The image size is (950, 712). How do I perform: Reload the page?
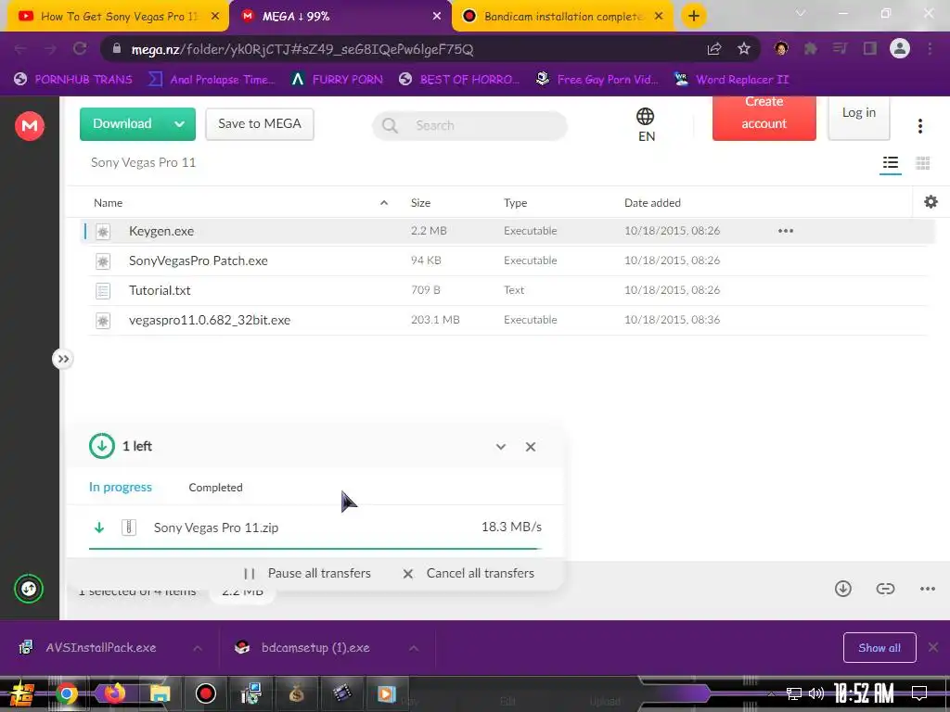(x=80, y=49)
